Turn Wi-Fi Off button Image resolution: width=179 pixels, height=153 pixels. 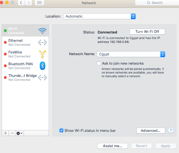click(x=147, y=32)
